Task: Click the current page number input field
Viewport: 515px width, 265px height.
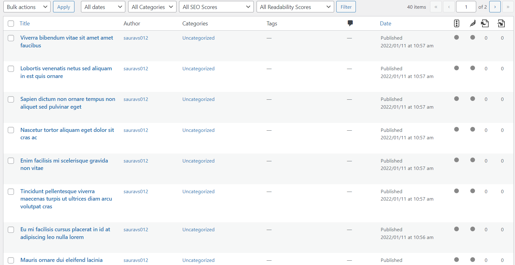Action: point(466,7)
